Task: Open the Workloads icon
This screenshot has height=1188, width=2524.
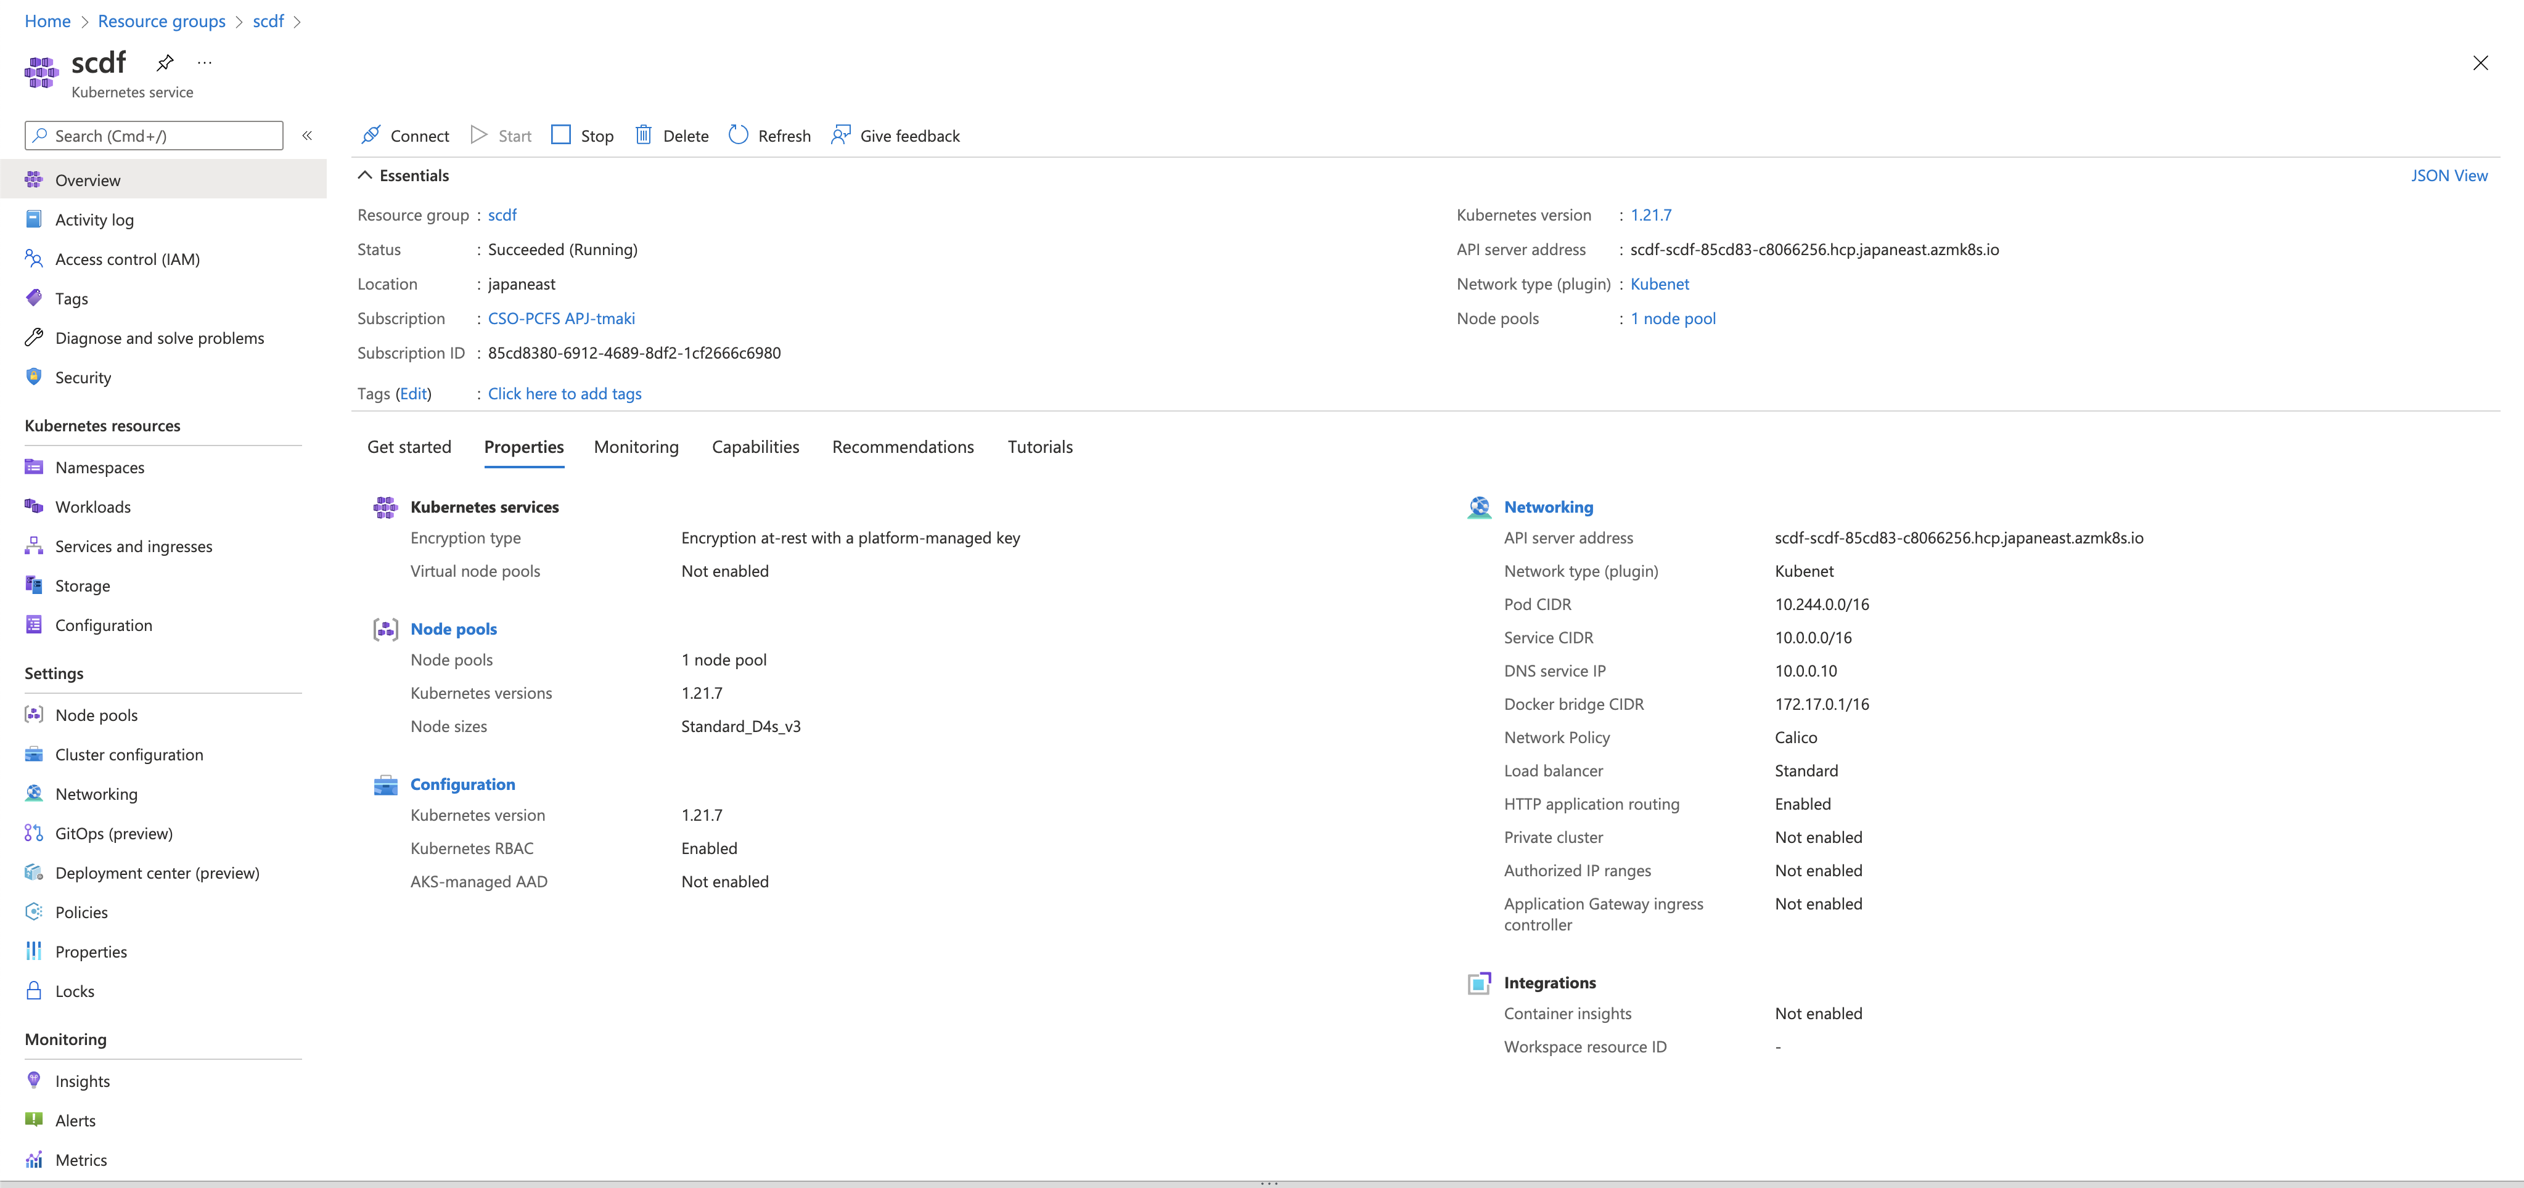Action: point(33,507)
